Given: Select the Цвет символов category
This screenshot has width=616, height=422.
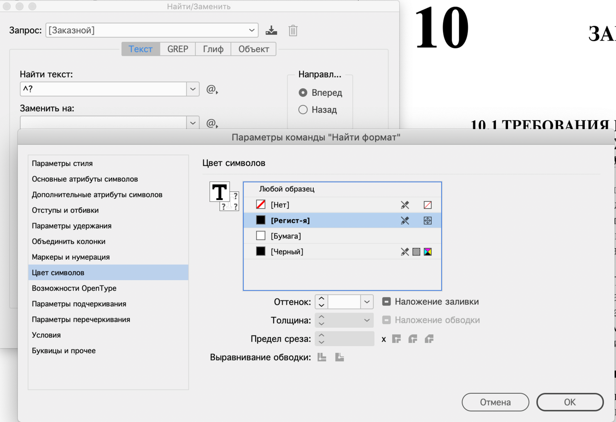Looking at the screenshot, I should (108, 272).
